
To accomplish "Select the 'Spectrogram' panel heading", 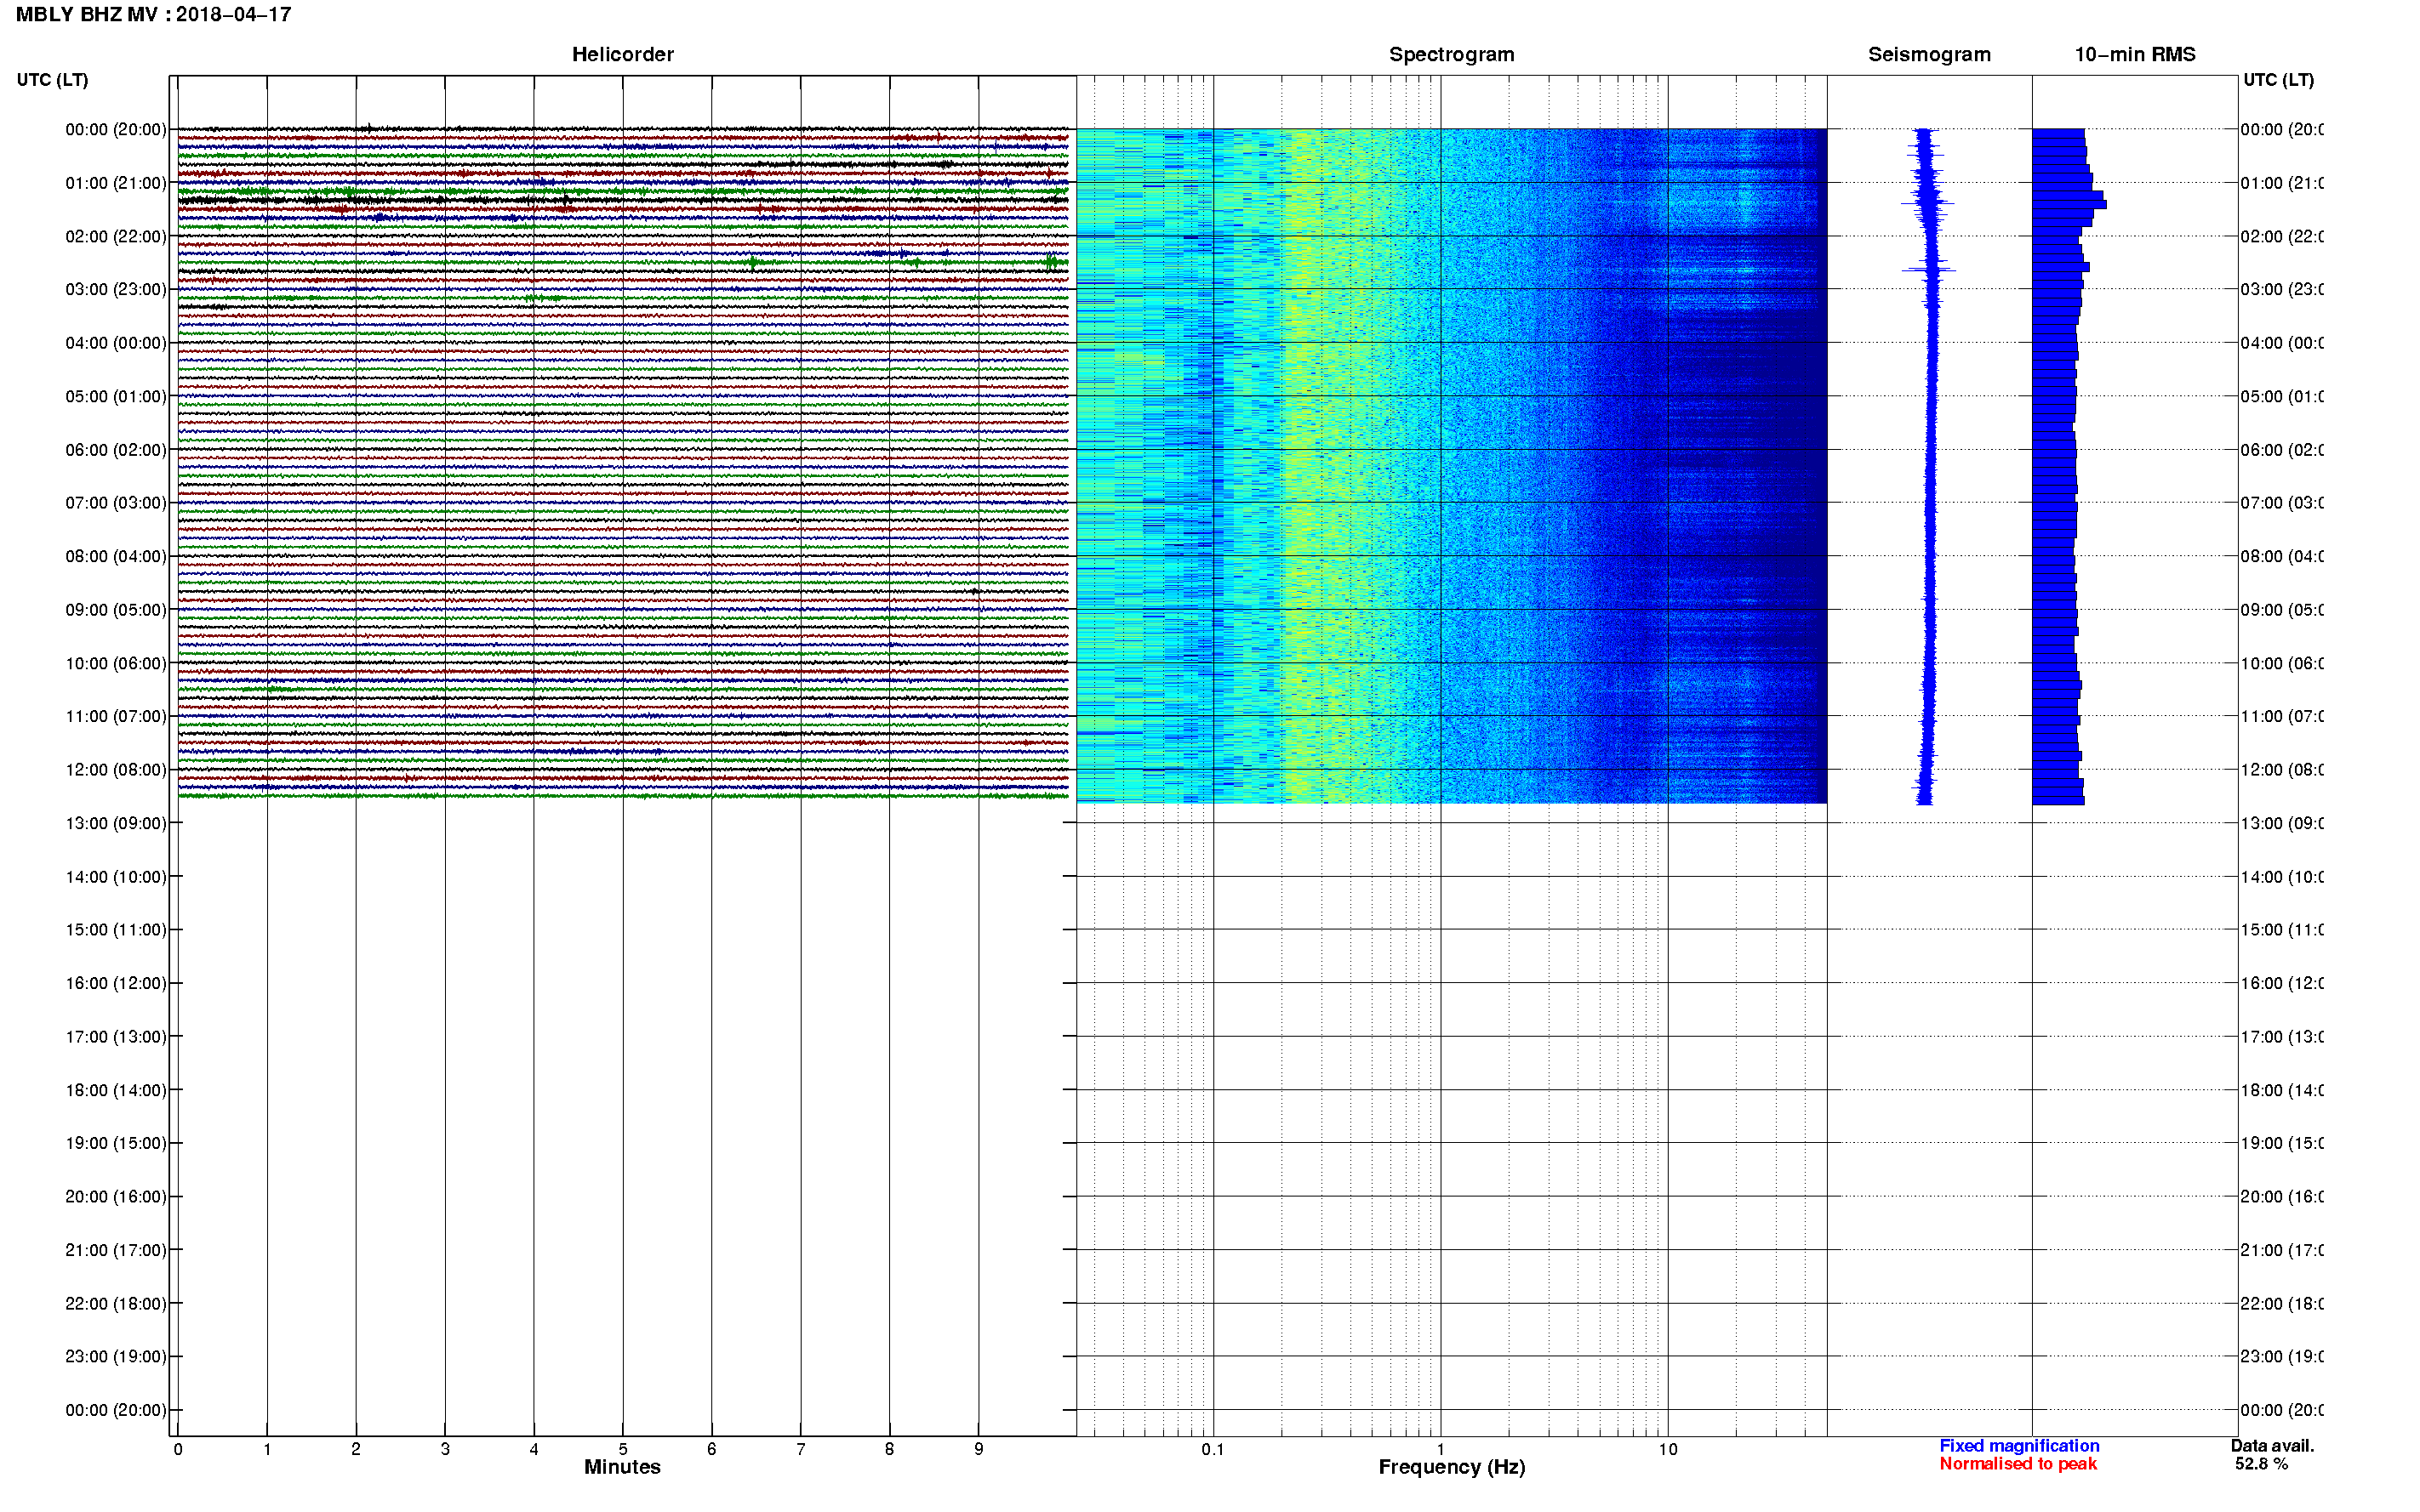I will coord(1451,54).
